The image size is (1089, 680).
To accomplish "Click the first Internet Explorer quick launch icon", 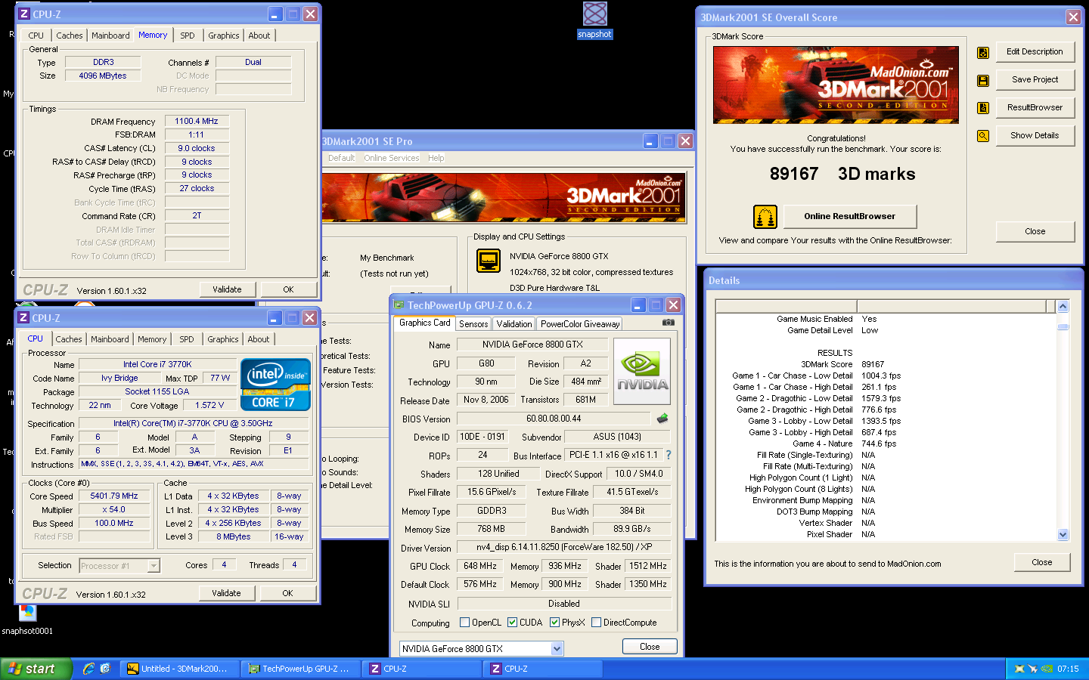I will (88, 669).
